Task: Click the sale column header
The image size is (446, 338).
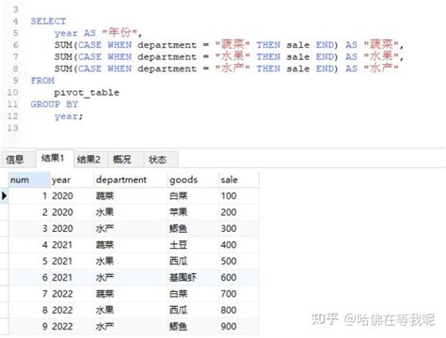Action: pyautogui.click(x=239, y=180)
